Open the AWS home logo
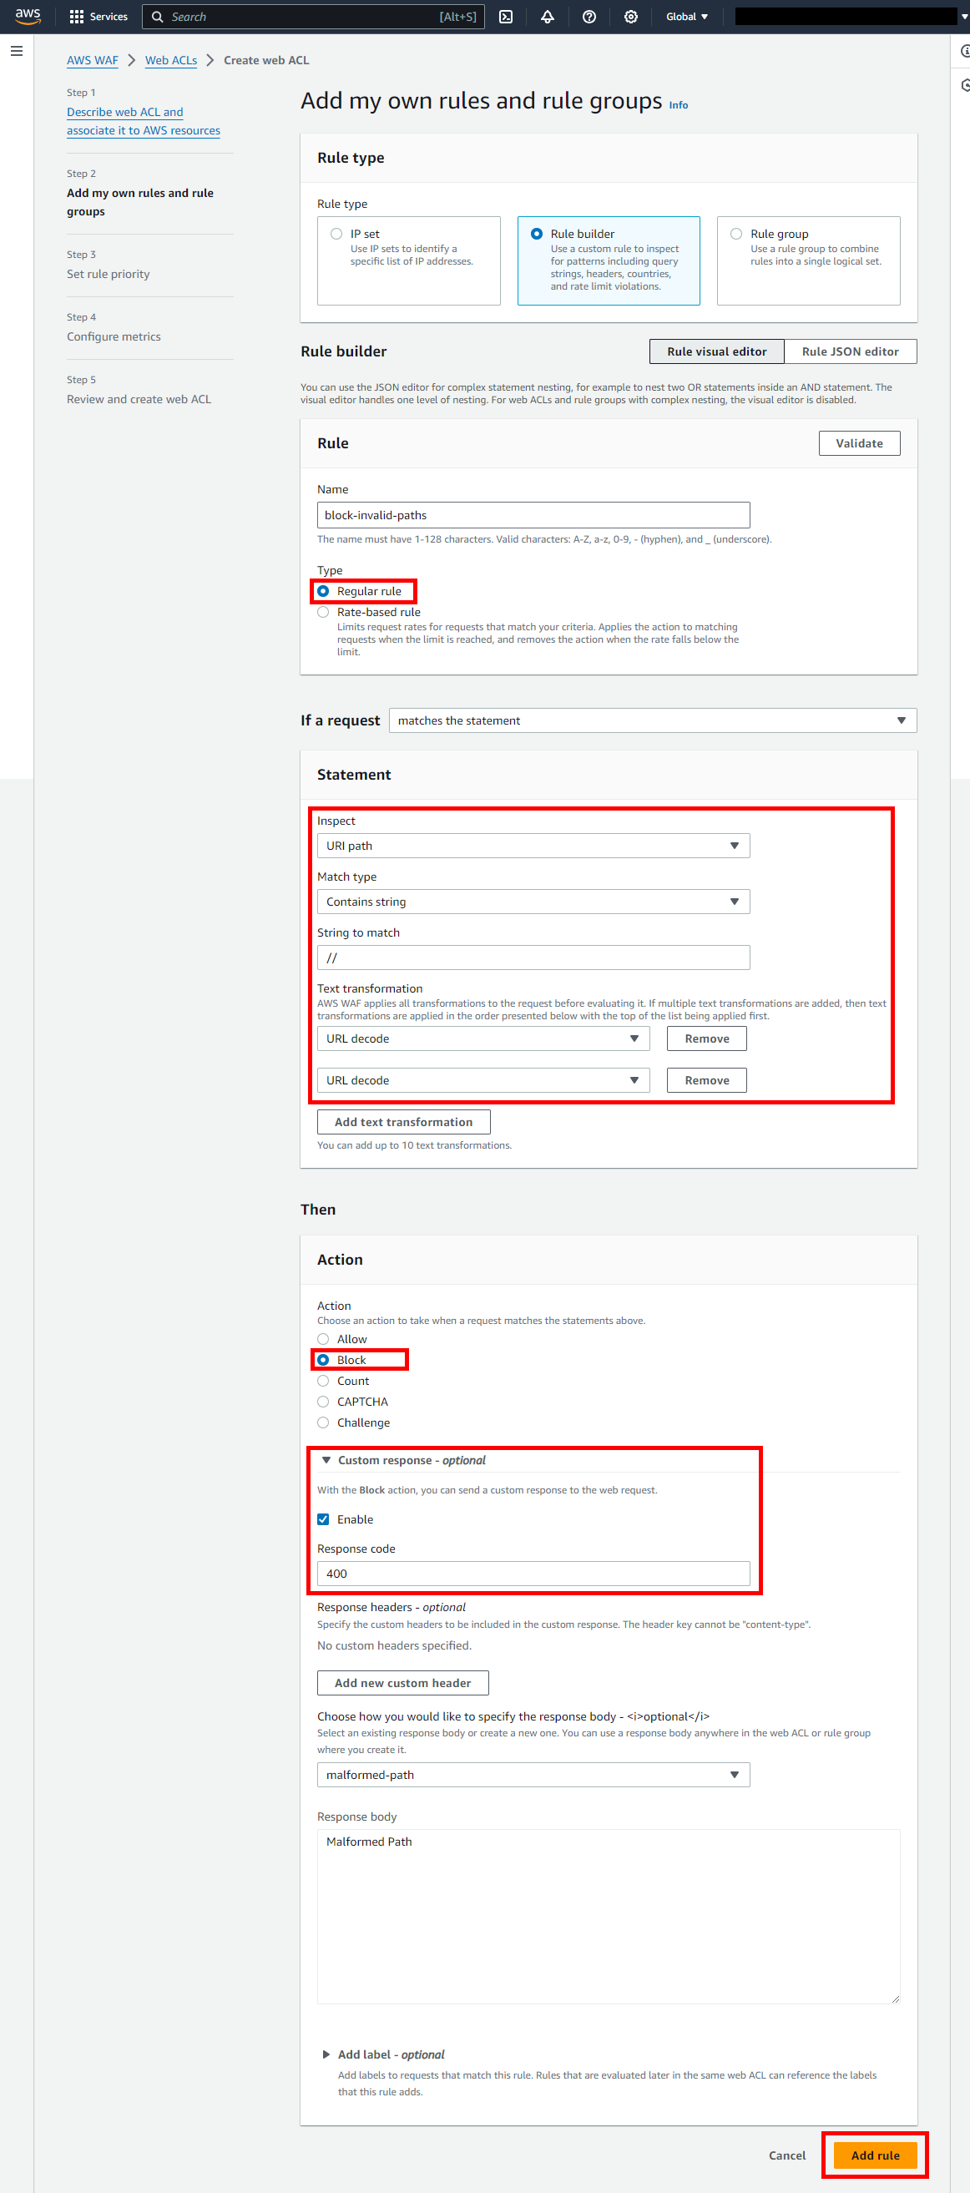 click(28, 16)
